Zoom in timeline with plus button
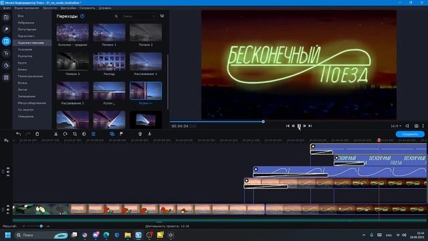 tap(48, 226)
